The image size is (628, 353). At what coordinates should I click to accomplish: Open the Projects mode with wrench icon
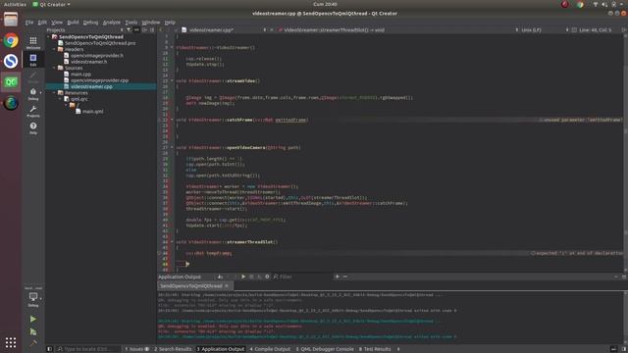(x=33, y=111)
